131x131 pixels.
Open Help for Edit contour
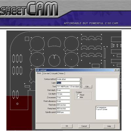coord(109,126)
